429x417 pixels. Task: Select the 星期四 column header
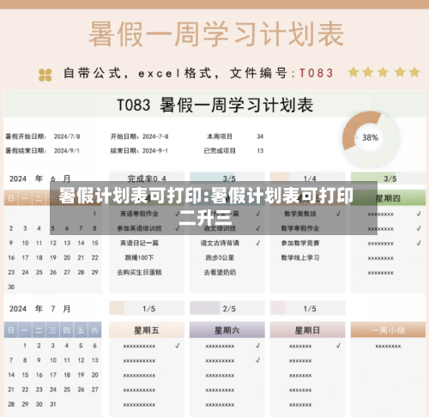[388, 198]
